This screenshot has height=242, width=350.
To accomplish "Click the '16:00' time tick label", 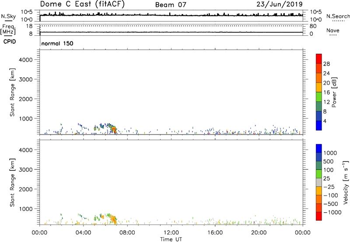I will coord(215,233).
